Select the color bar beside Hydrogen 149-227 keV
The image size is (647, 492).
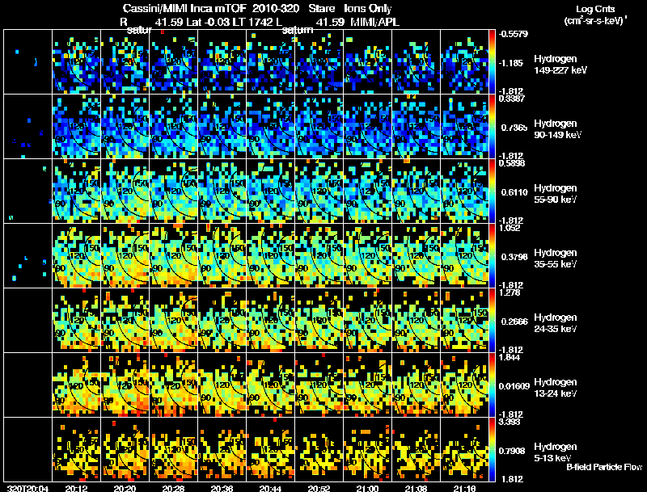[x=492, y=61]
